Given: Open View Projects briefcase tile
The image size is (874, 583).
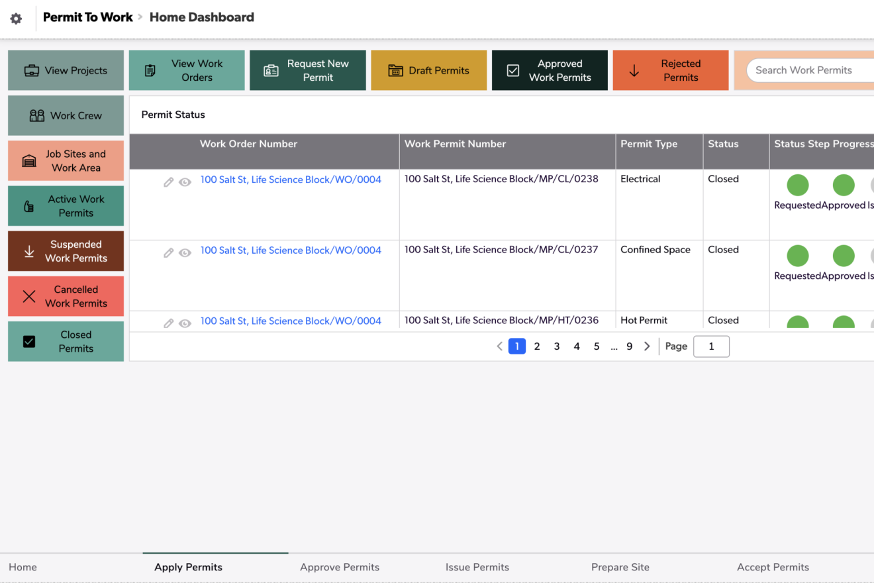Looking at the screenshot, I should (66, 70).
